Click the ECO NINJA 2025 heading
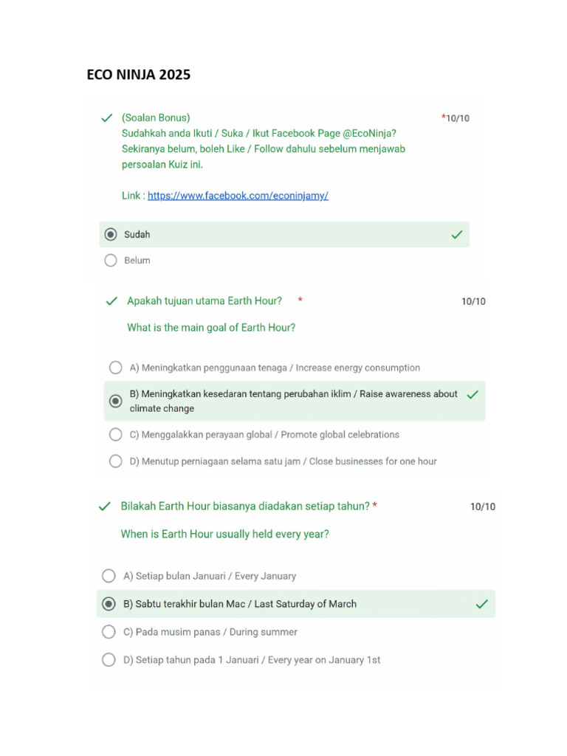The width and height of the screenshot is (567, 756). (138, 75)
